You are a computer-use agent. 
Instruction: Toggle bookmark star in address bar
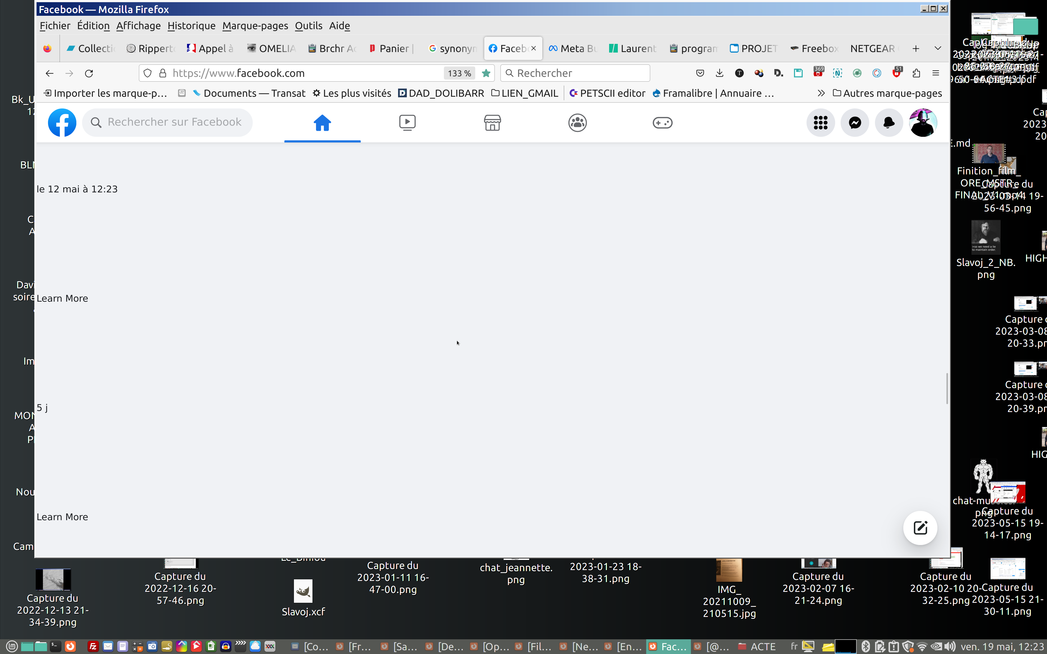coord(486,74)
